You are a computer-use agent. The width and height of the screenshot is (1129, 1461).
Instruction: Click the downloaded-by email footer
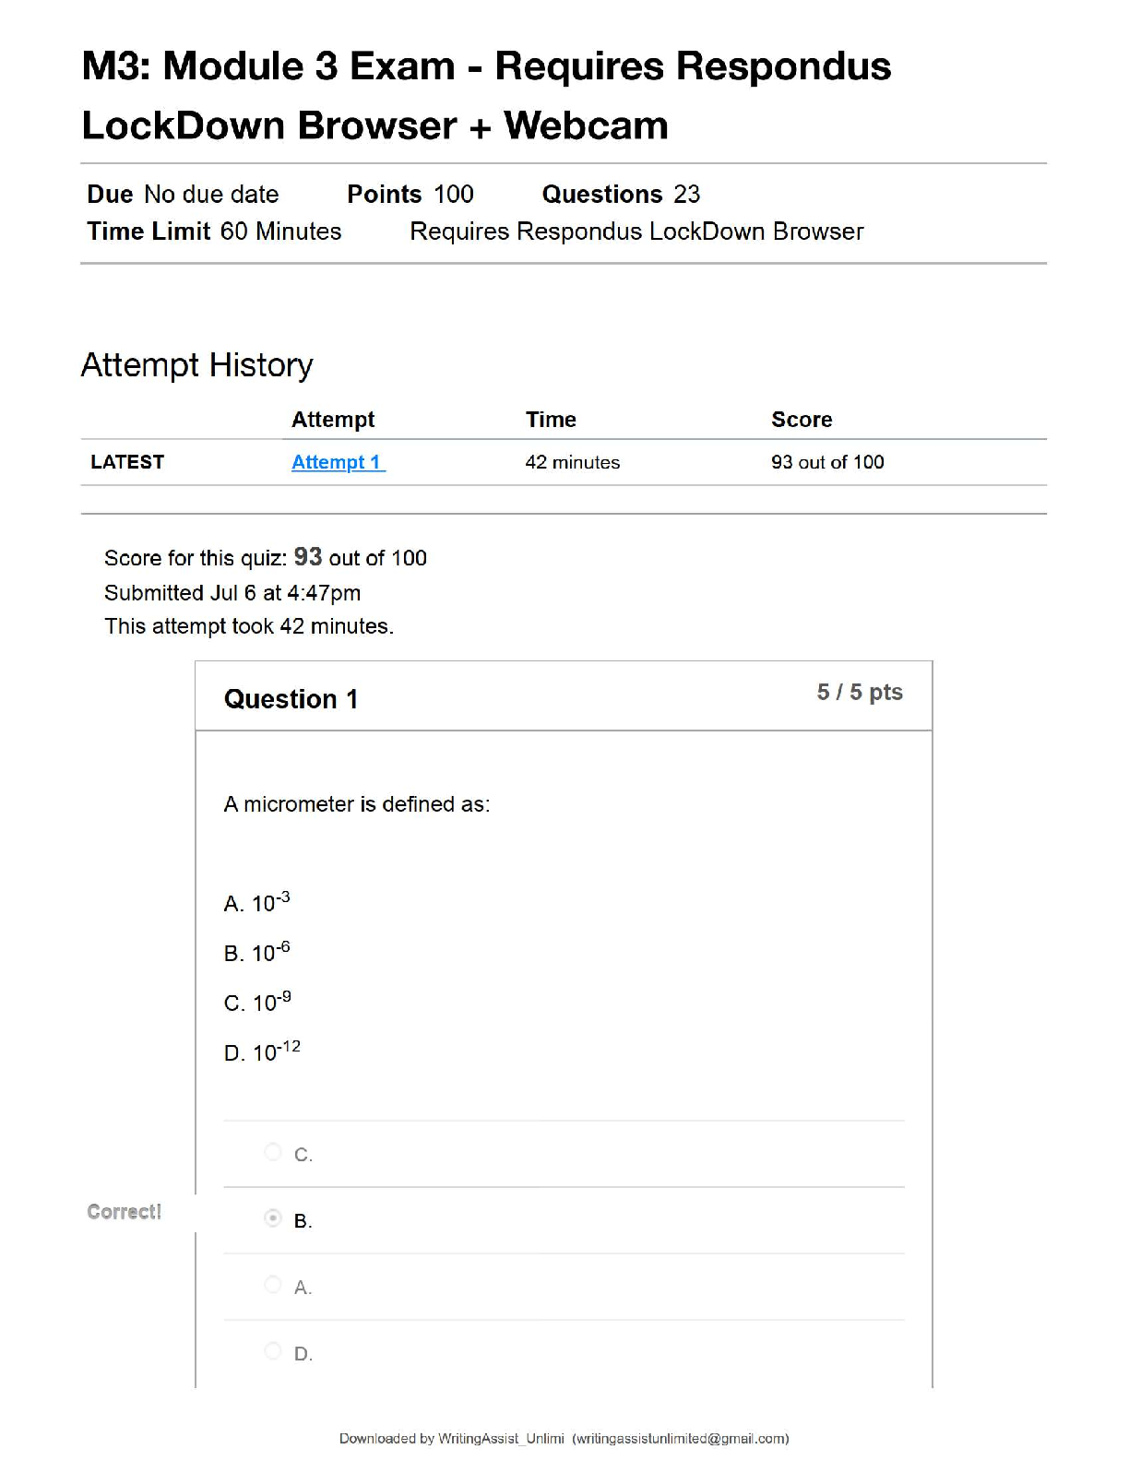coord(564,1438)
